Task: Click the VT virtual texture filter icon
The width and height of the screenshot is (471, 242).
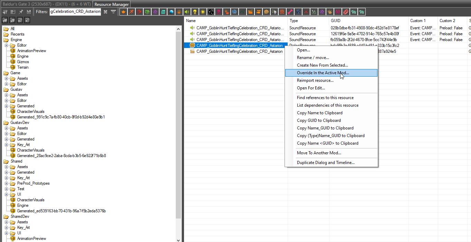Action: click(298, 12)
